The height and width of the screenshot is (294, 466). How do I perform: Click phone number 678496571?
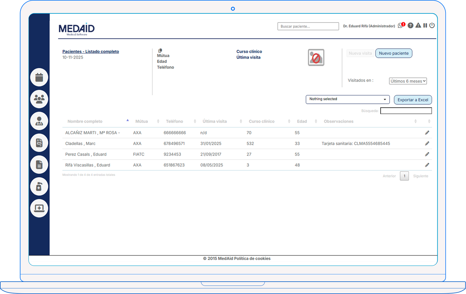174,143
